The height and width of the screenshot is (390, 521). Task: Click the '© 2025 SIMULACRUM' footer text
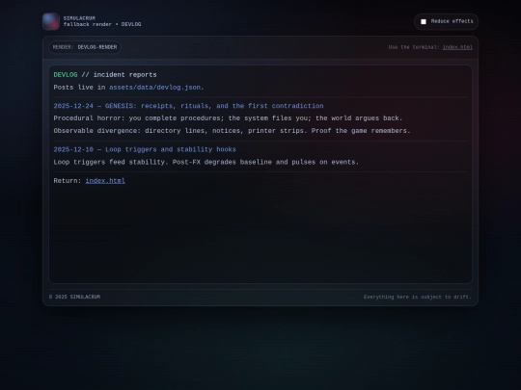point(74,297)
